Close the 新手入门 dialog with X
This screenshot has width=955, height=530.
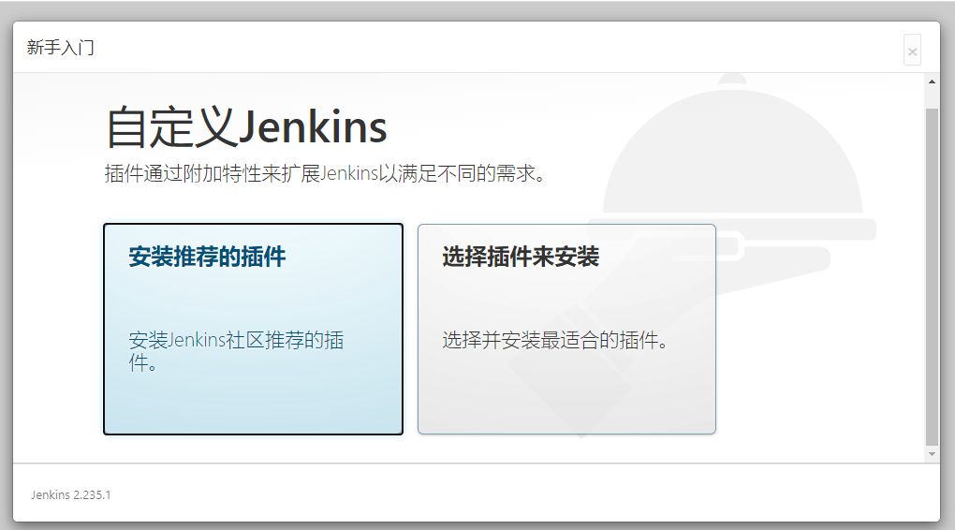912,51
